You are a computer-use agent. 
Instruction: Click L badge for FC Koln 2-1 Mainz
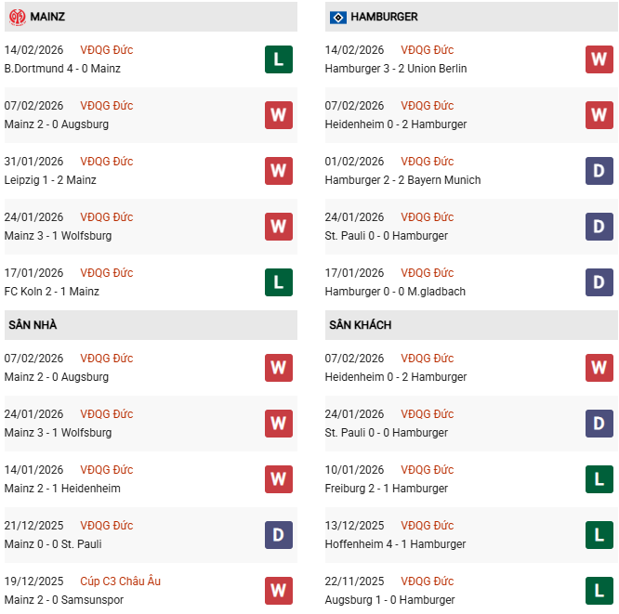(278, 282)
